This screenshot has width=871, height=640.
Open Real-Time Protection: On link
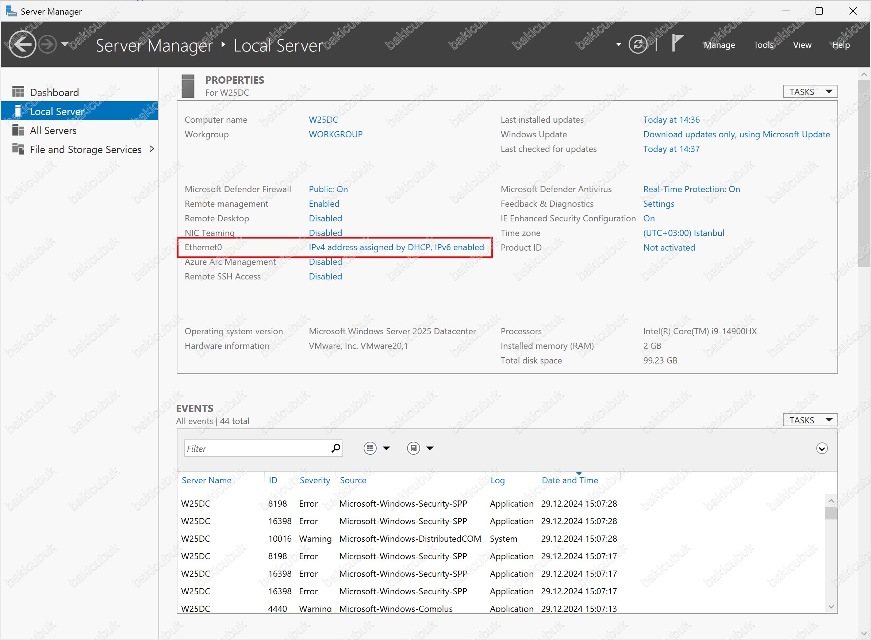tap(691, 189)
